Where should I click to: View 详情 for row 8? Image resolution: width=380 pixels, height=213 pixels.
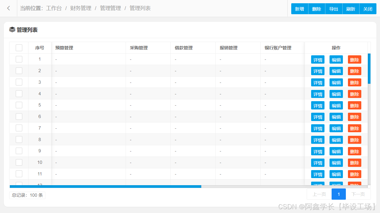tap(318, 140)
